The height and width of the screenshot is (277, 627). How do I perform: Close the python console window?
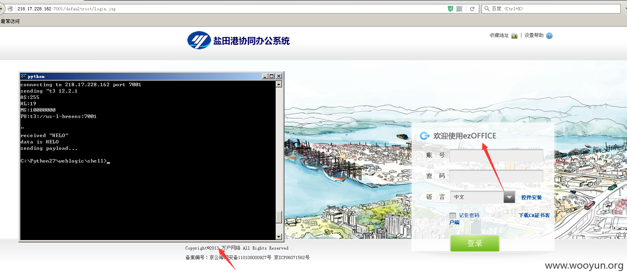point(279,76)
